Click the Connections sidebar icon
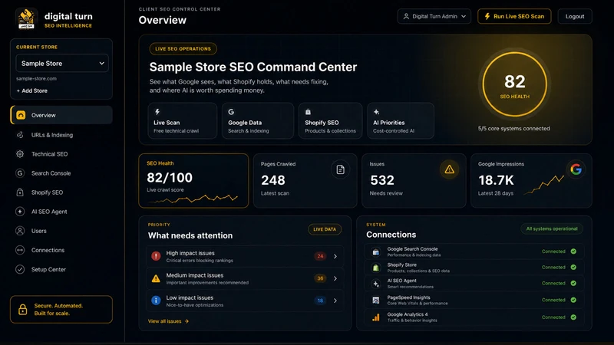 coord(20,250)
